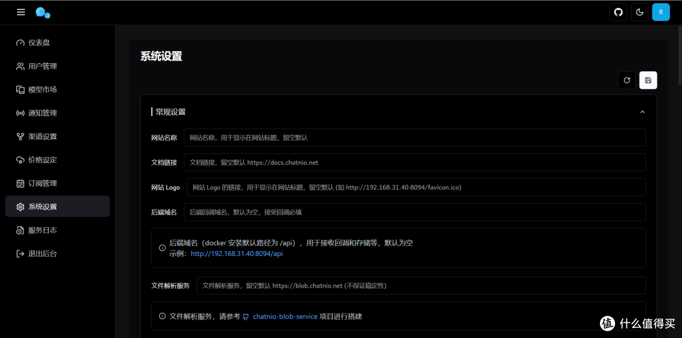Open 渠道设置 sidebar entry

[x=57, y=136]
